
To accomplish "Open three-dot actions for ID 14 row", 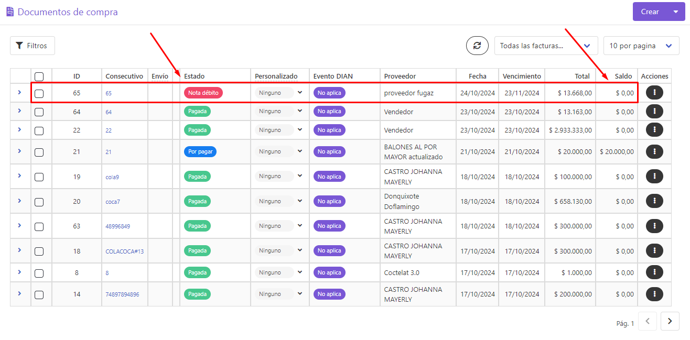I will 654,294.
